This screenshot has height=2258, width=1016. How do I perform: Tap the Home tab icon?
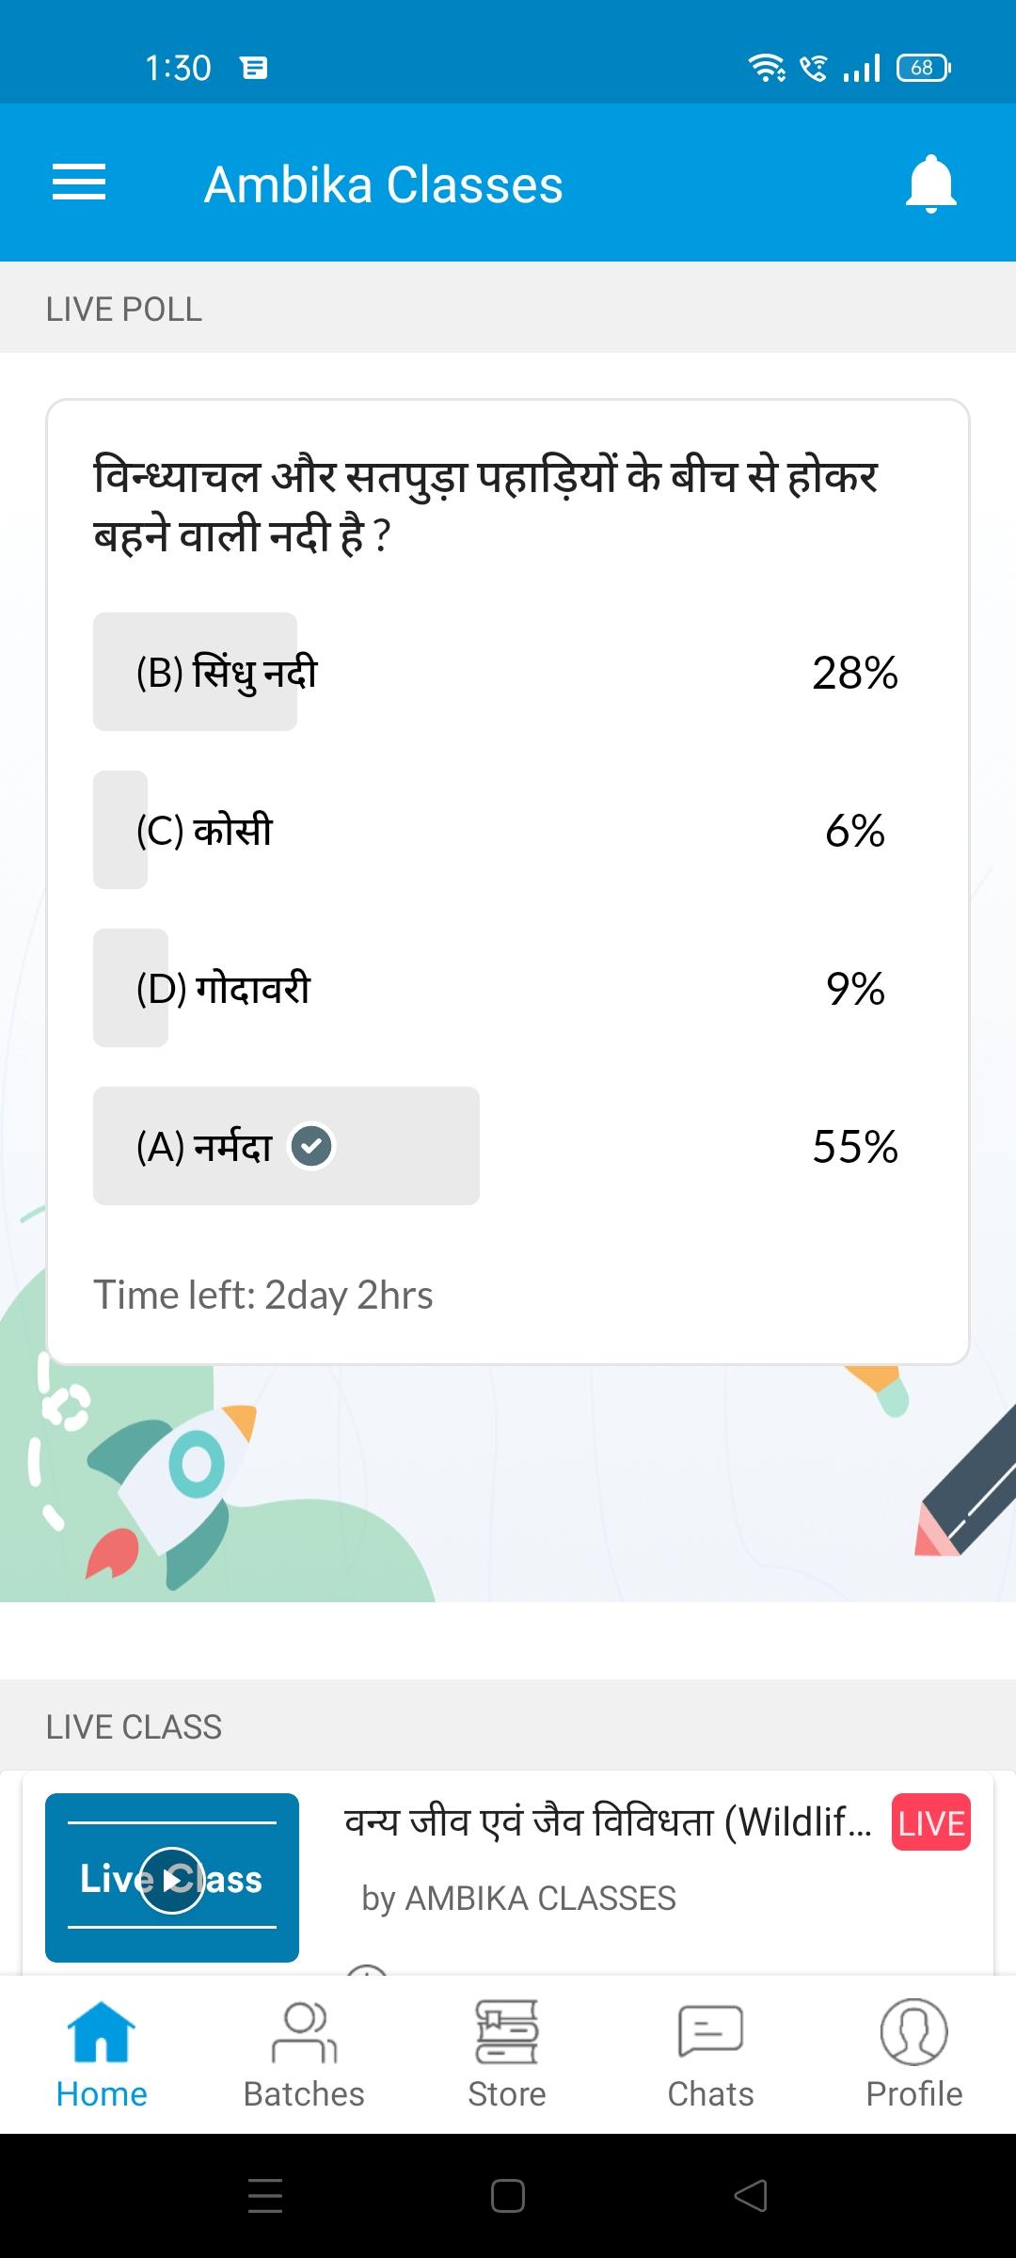coord(102,2032)
